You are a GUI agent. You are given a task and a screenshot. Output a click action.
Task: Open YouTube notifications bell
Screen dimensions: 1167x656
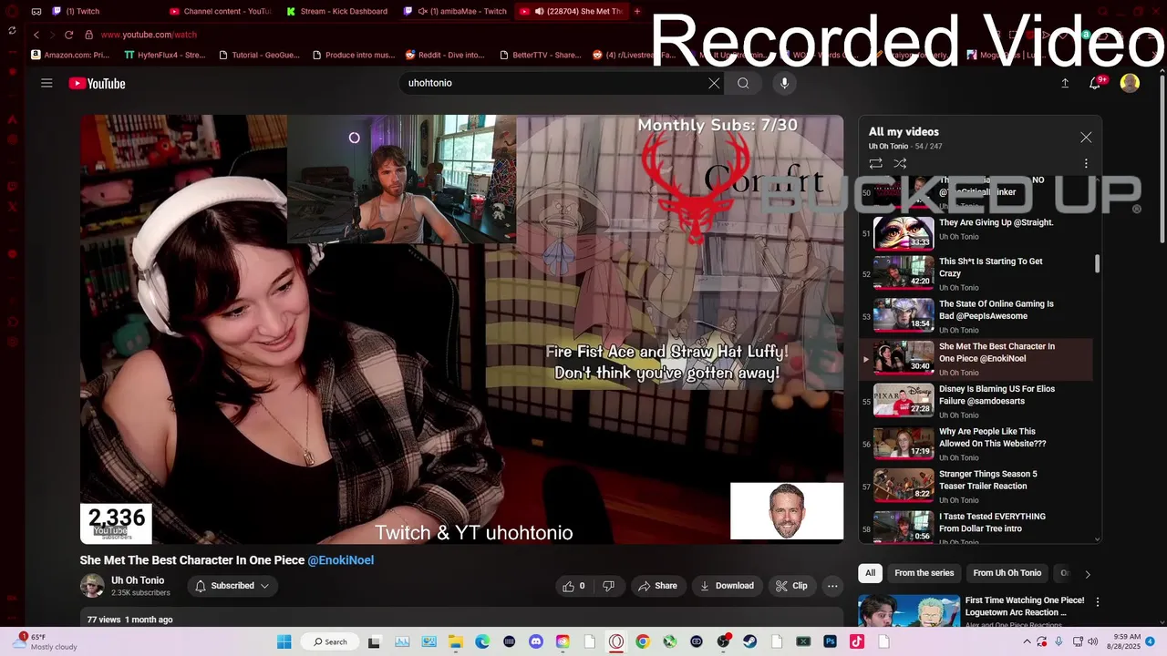click(x=1096, y=83)
